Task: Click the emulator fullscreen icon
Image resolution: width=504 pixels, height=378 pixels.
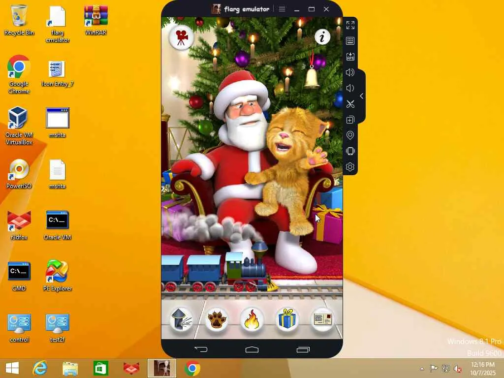Action: 350,25
